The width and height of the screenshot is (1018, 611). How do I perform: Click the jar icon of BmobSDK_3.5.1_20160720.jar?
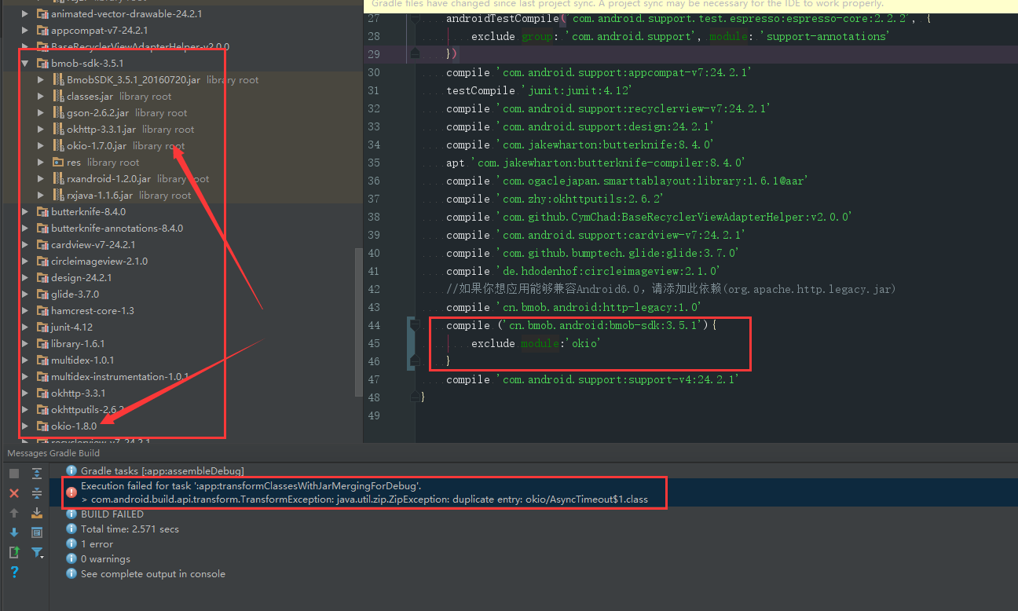[x=58, y=80]
